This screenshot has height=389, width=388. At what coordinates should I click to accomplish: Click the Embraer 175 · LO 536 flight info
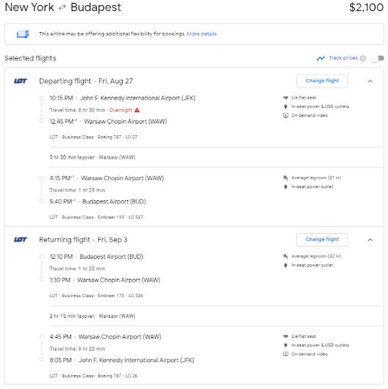coord(96,295)
